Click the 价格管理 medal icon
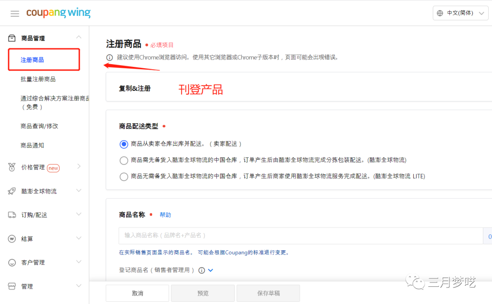 pyautogui.click(x=12, y=167)
